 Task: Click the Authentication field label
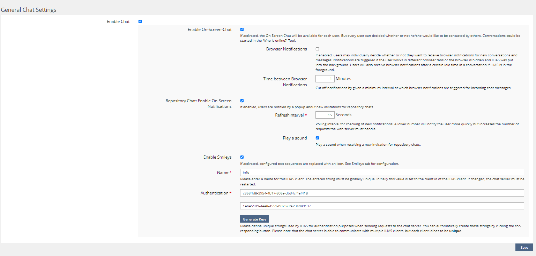coord(214,193)
